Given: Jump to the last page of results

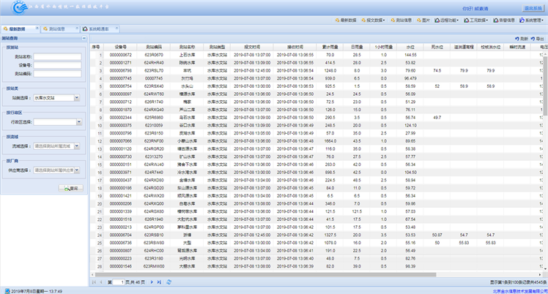Looking at the screenshot, I should 159,282.
